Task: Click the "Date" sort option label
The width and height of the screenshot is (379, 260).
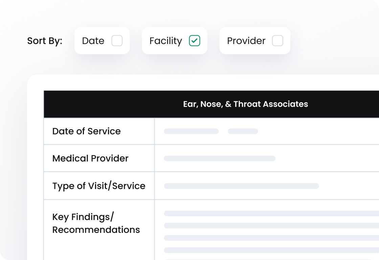Action: coord(93,41)
